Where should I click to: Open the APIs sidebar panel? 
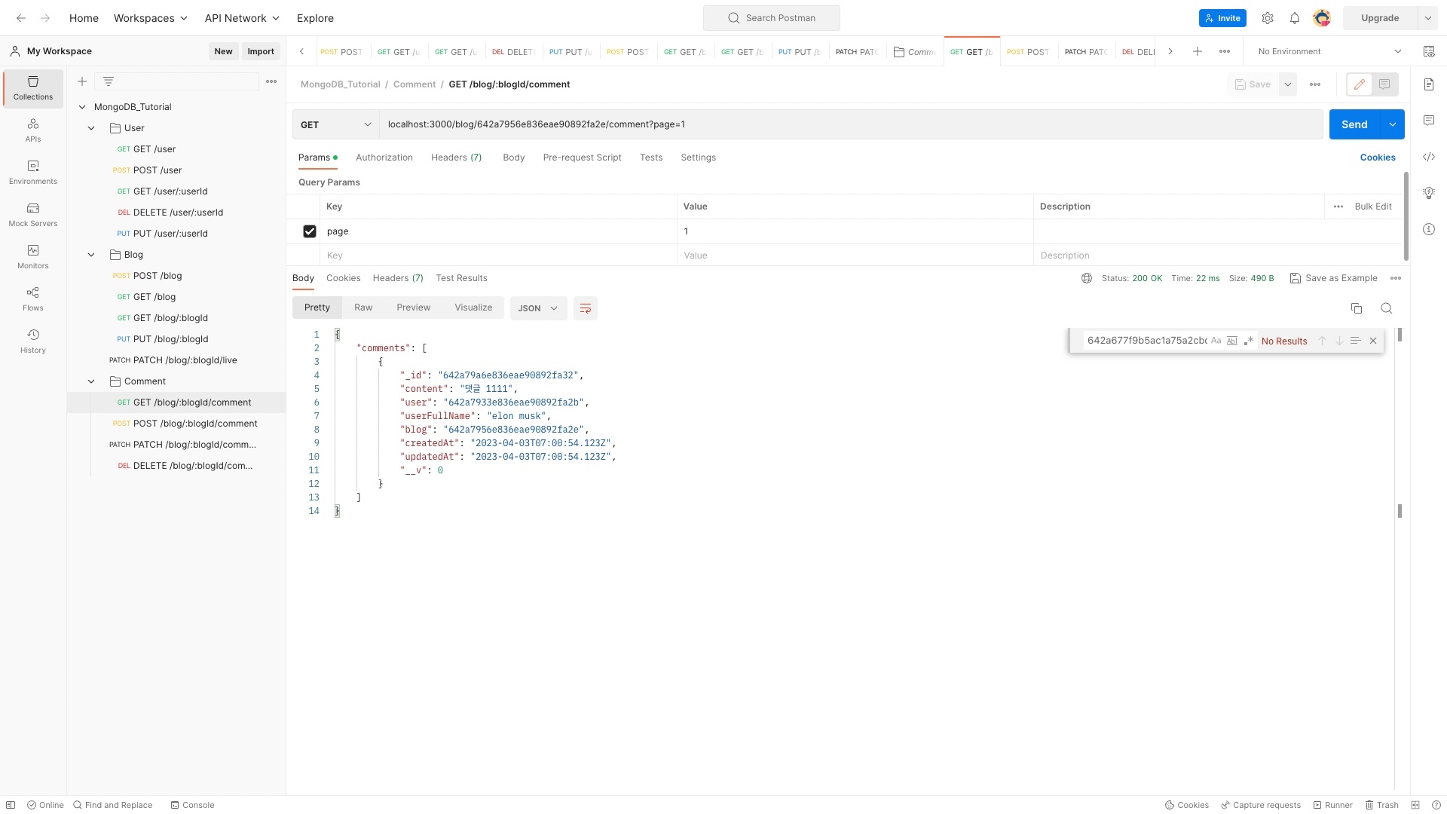tap(33, 130)
